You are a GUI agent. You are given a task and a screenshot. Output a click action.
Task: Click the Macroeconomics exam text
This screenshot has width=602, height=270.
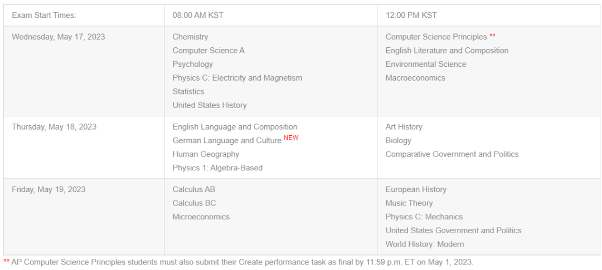tap(415, 78)
